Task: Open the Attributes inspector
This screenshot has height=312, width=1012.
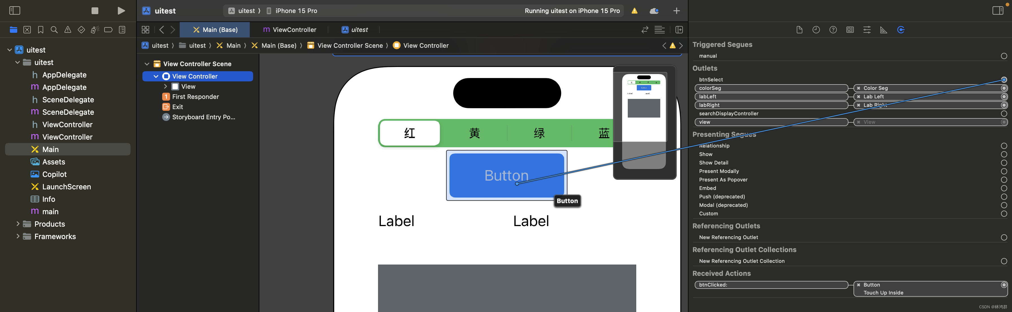Action: (867, 30)
